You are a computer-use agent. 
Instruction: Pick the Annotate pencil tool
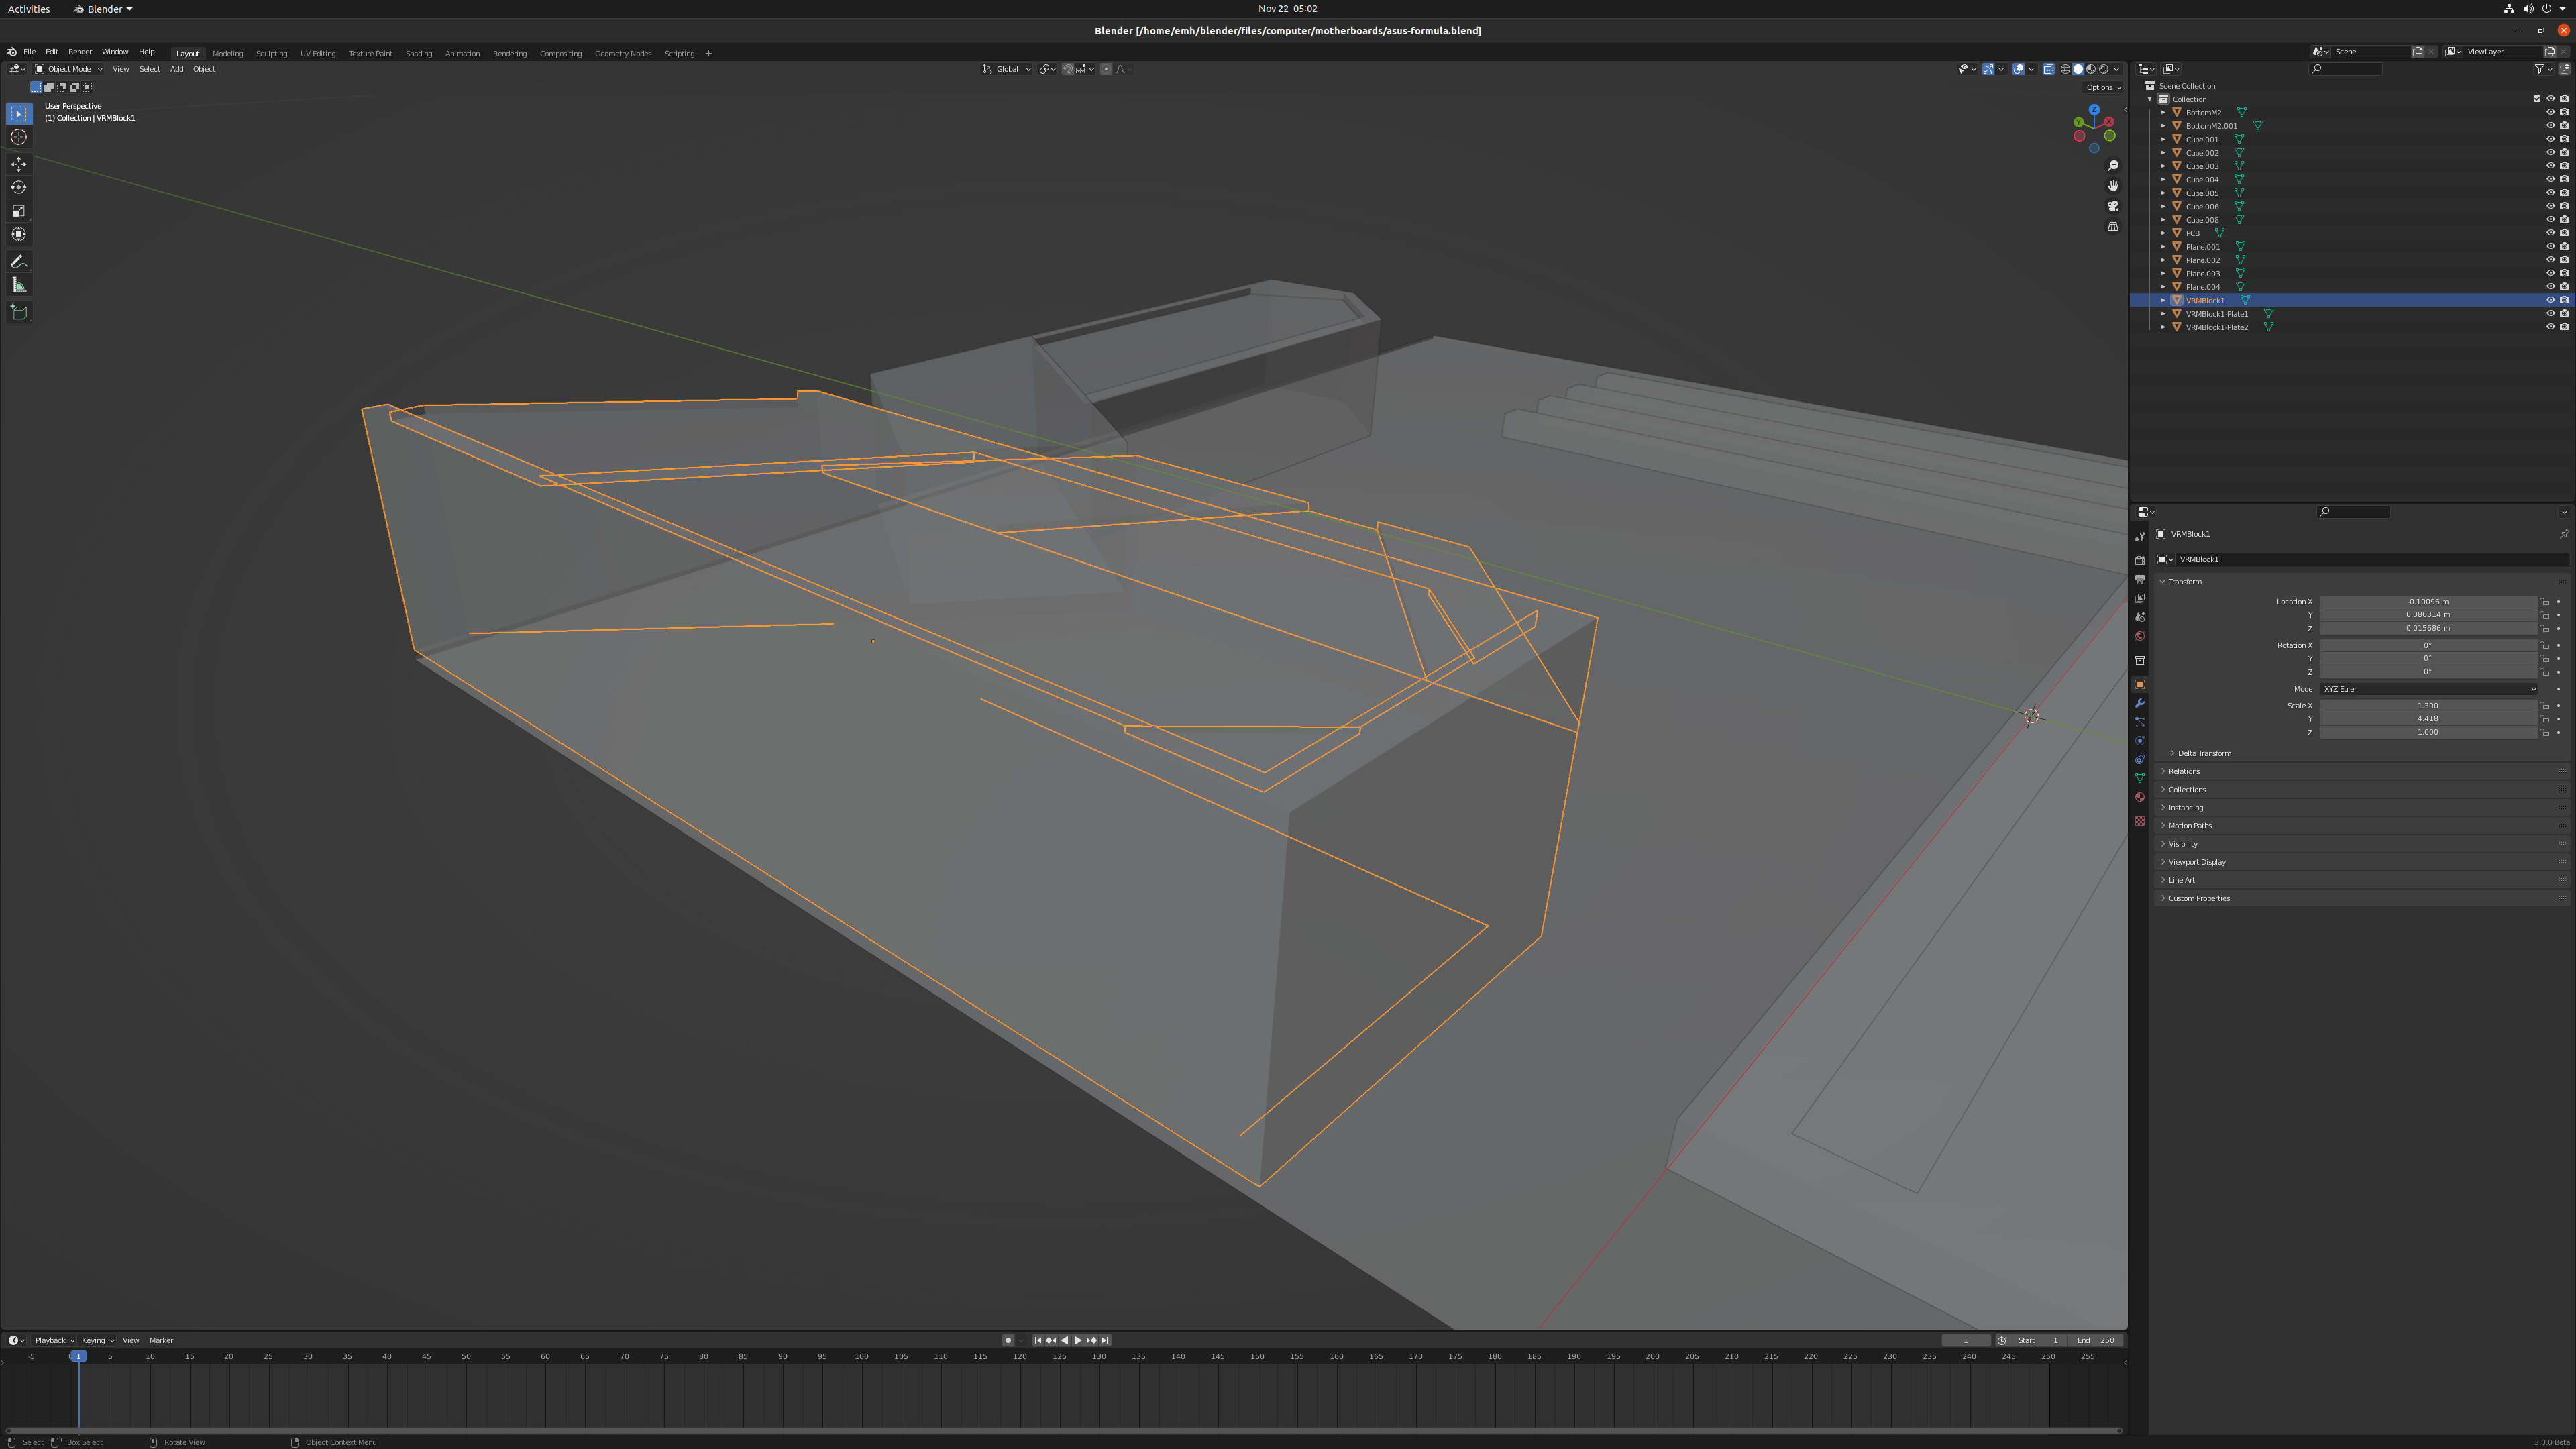tap(19, 262)
